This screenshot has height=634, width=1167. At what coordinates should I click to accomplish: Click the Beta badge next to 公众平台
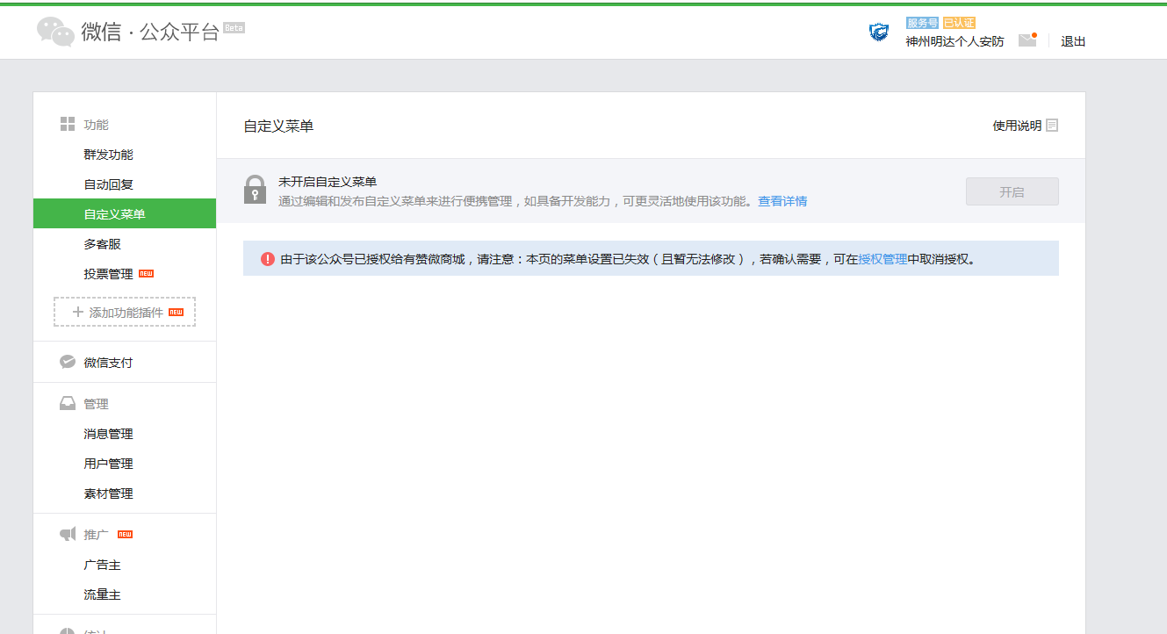pyautogui.click(x=234, y=27)
